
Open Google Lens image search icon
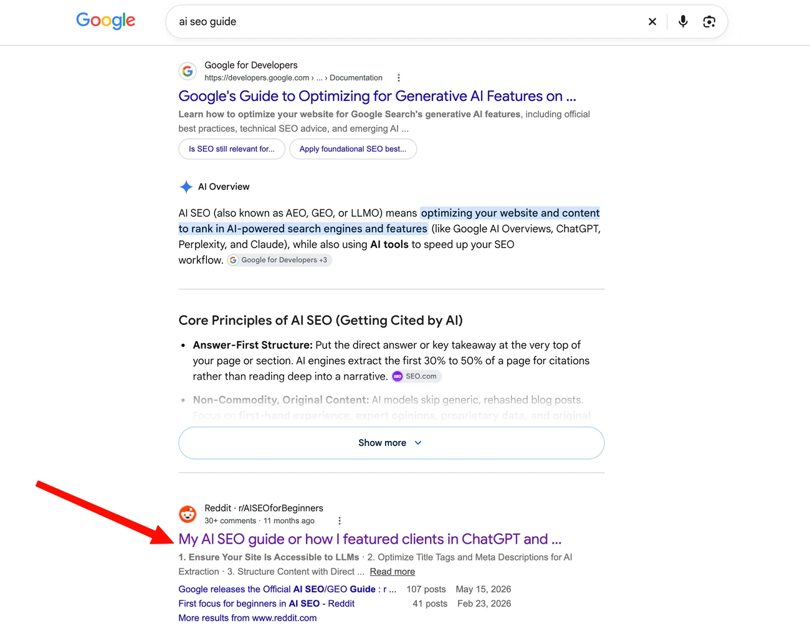pyautogui.click(x=709, y=22)
